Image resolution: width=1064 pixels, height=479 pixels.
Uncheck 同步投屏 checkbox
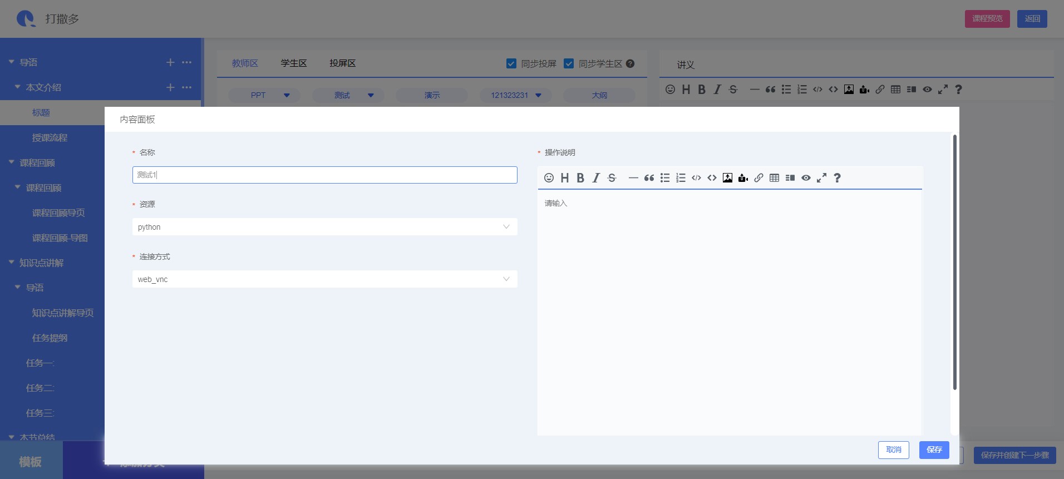pos(511,63)
